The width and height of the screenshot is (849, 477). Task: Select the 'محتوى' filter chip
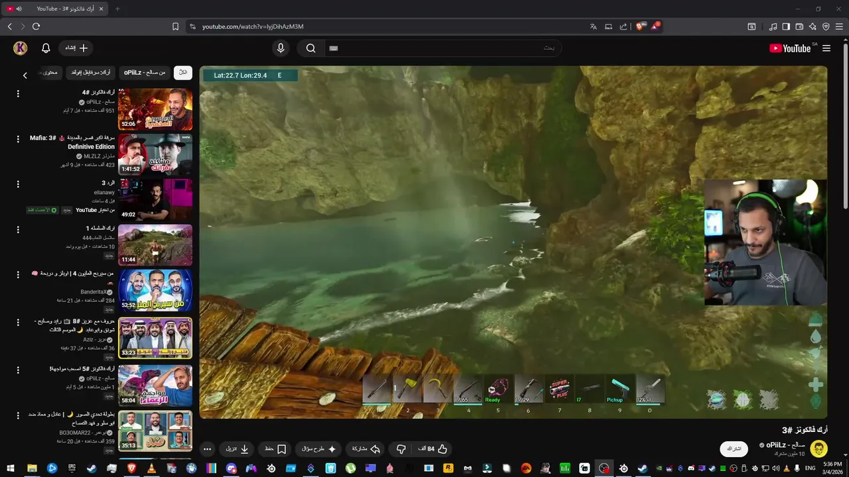pyautogui.click(x=51, y=72)
